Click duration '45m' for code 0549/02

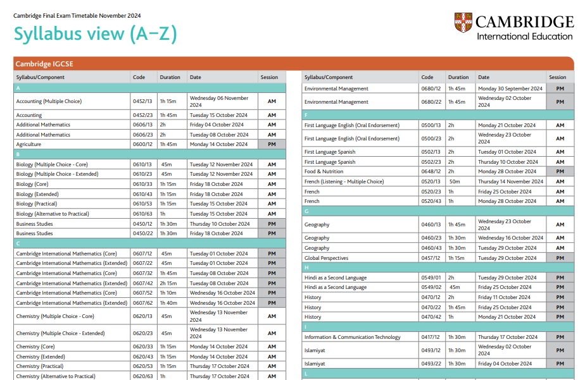point(455,287)
